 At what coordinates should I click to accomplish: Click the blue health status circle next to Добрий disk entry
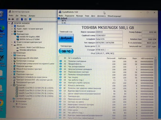coord(59,18)
